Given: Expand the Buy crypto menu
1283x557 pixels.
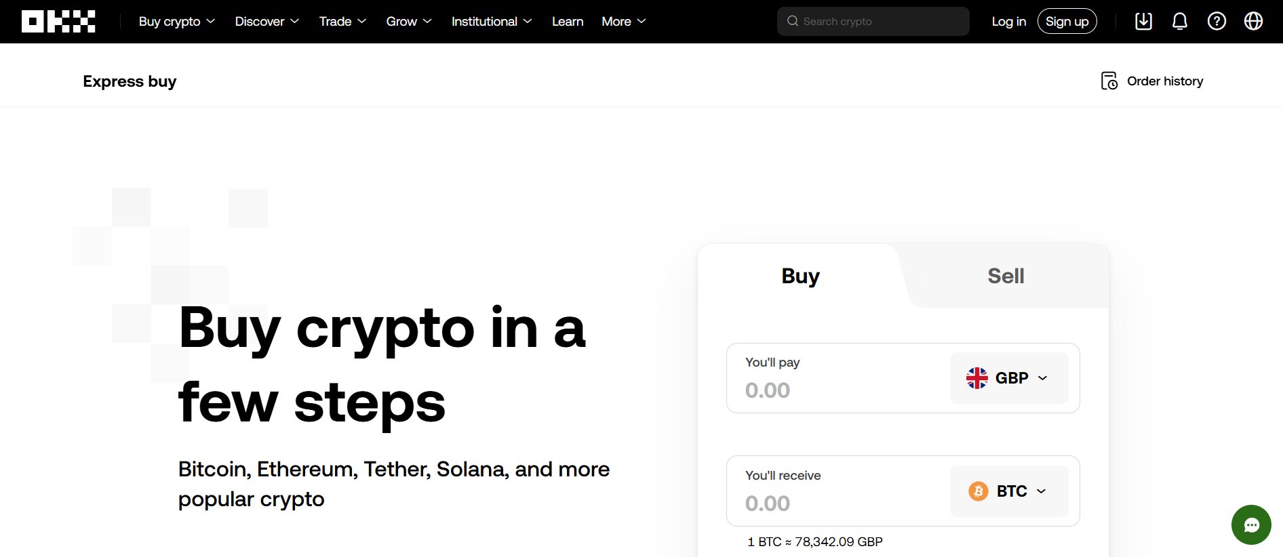Looking at the screenshot, I should point(177,22).
